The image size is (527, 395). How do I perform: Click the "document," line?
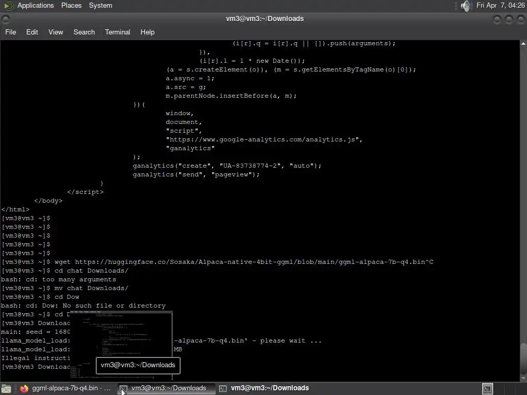pos(184,122)
